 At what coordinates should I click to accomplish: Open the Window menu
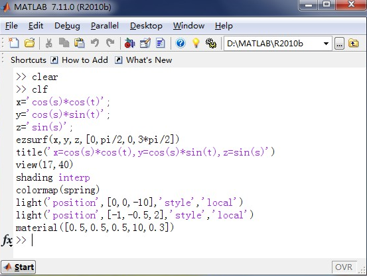click(188, 25)
